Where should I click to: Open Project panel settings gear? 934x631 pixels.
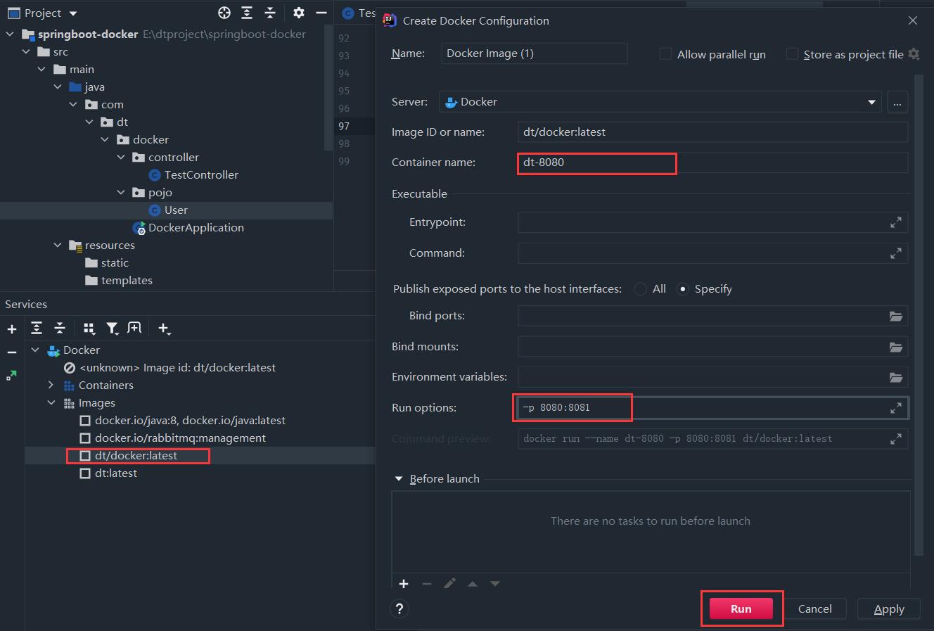tap(299, 13)
